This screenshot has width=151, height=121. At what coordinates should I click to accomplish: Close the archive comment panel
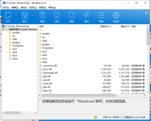coord(40,100)
